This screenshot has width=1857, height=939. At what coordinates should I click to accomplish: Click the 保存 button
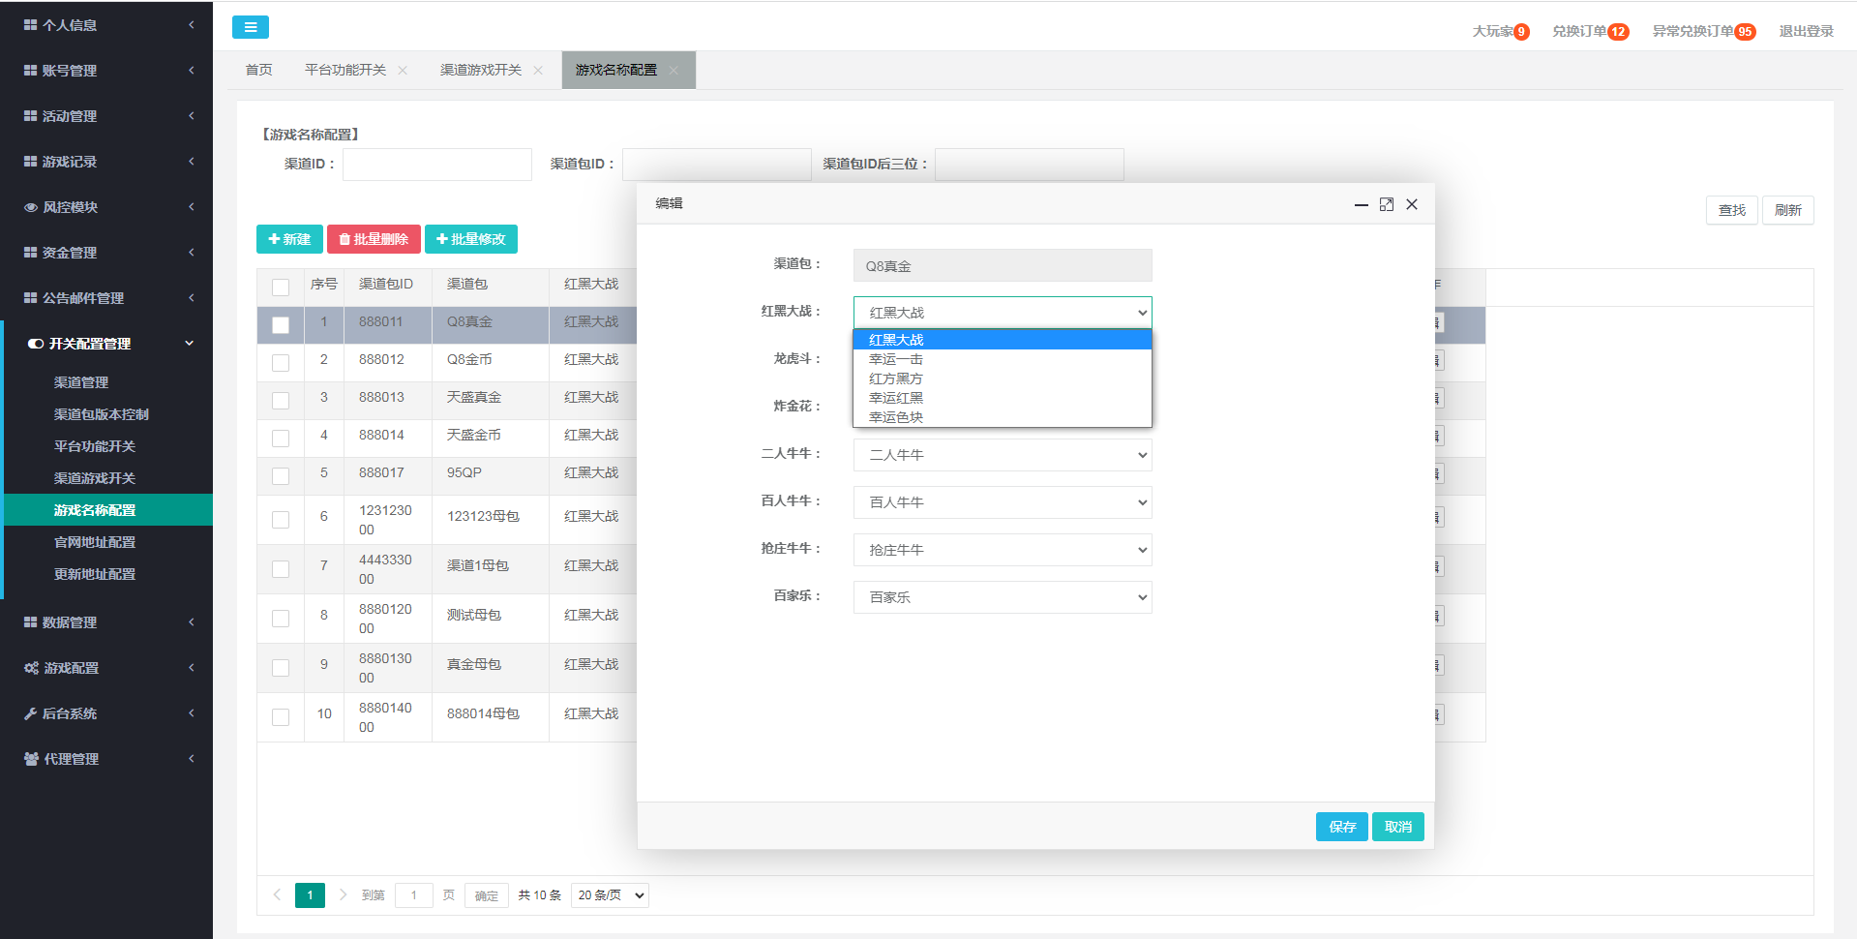click(1341, 827)
